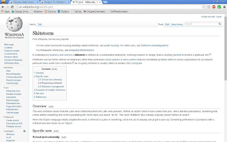Open the public housing link
Image resolution: width=227 pixels, height=142 pixels.
coord(111,45)
